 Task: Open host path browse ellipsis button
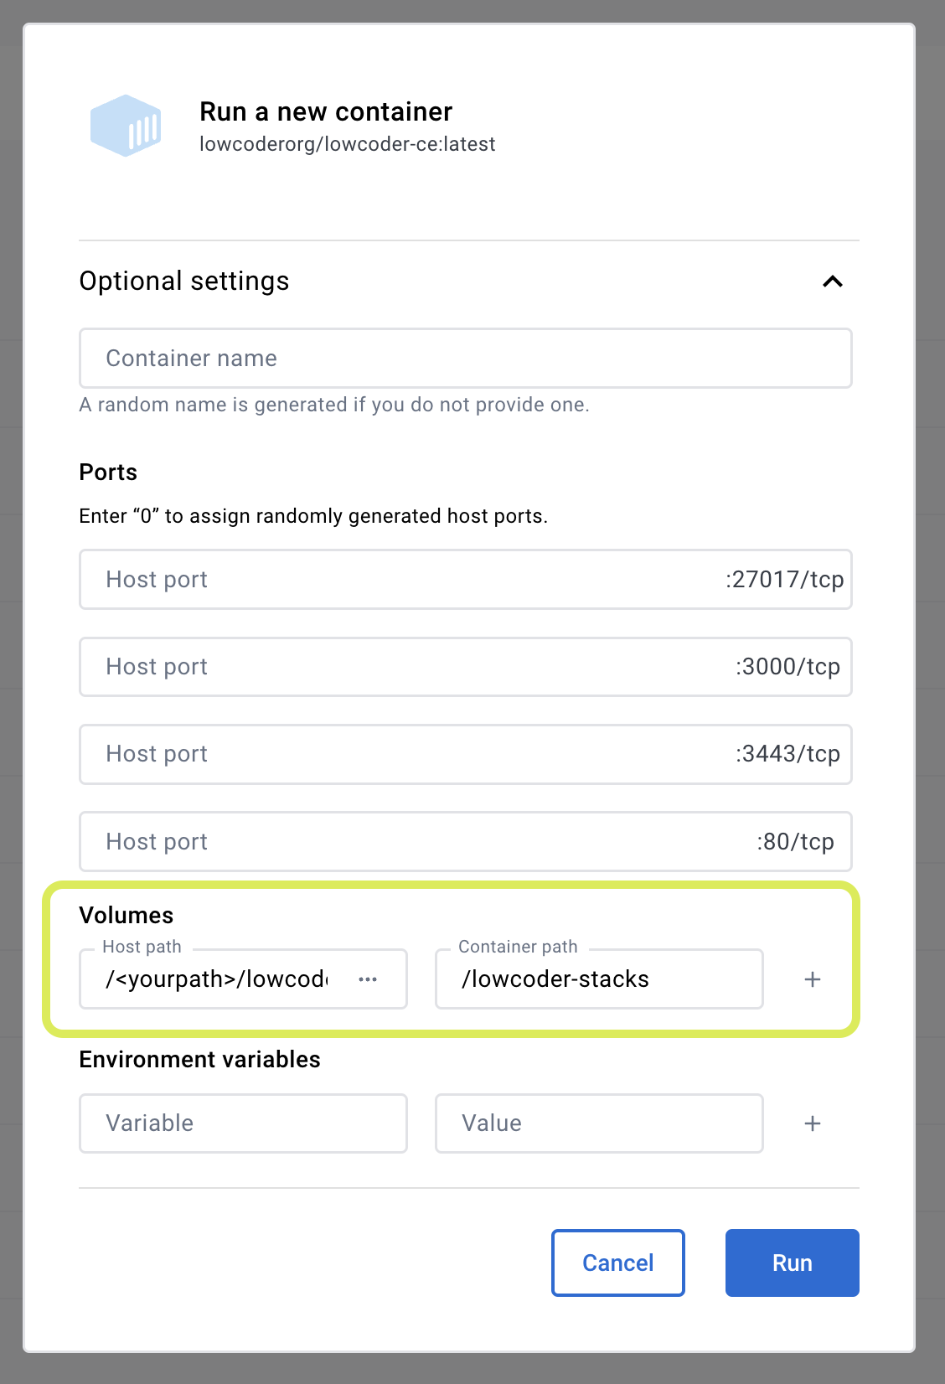tap(368, 979)
